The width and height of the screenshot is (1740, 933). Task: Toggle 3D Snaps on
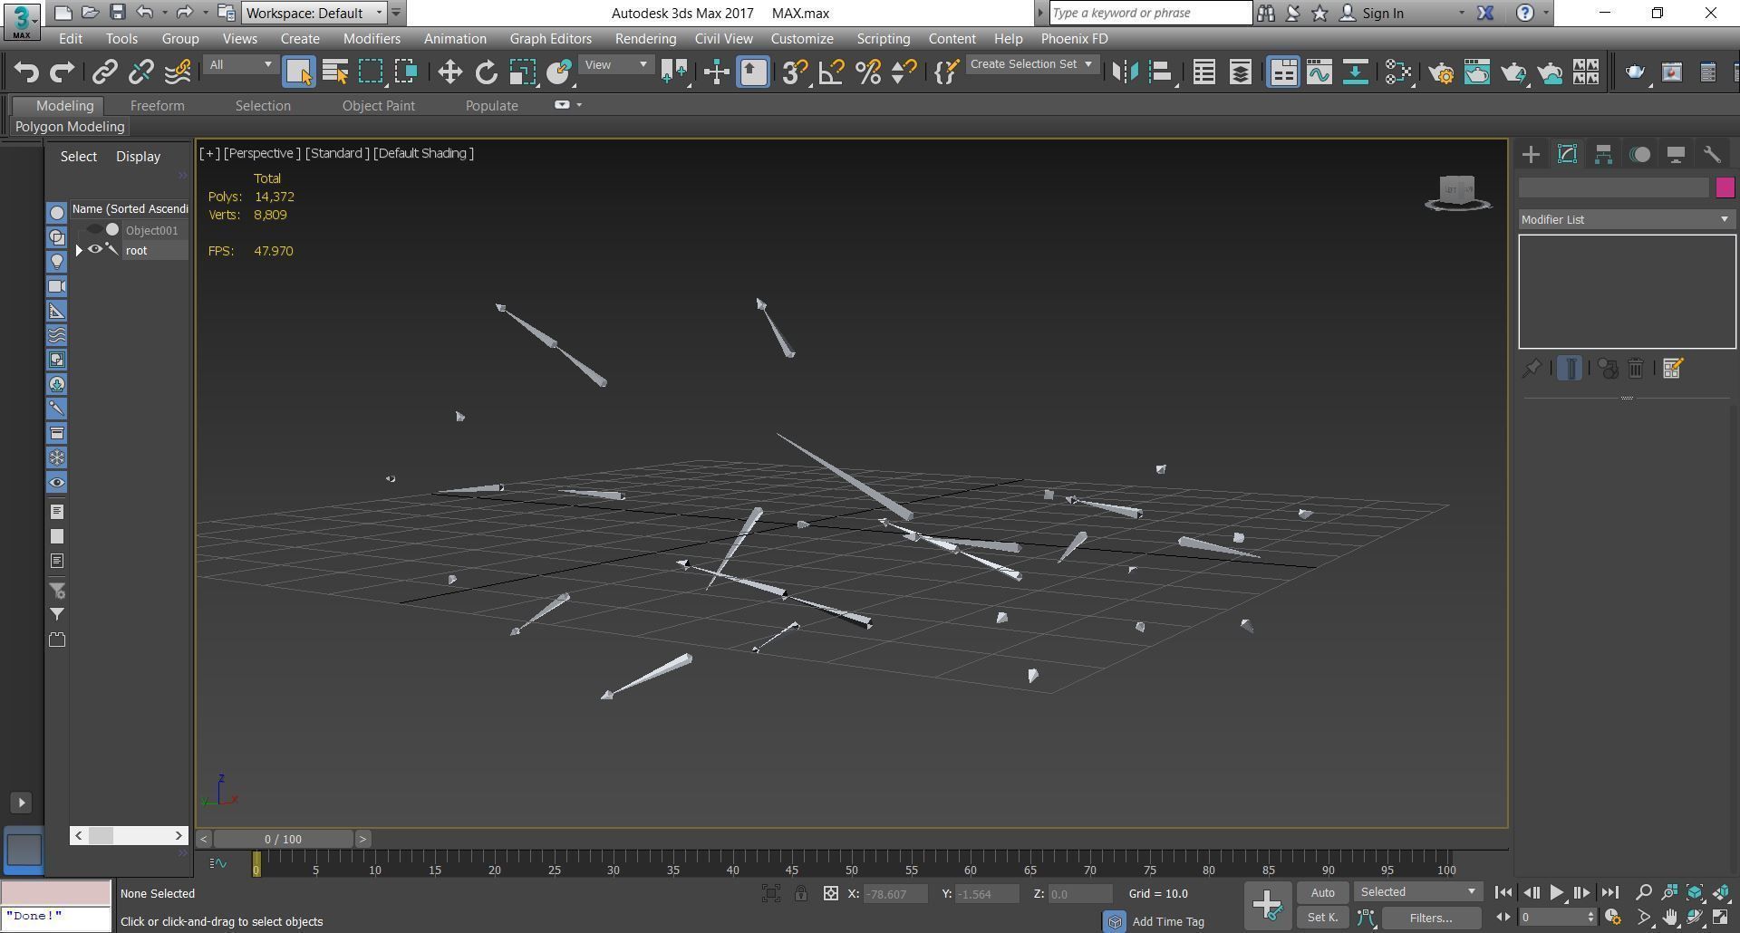pyautogui.click(x=795, y=72)
